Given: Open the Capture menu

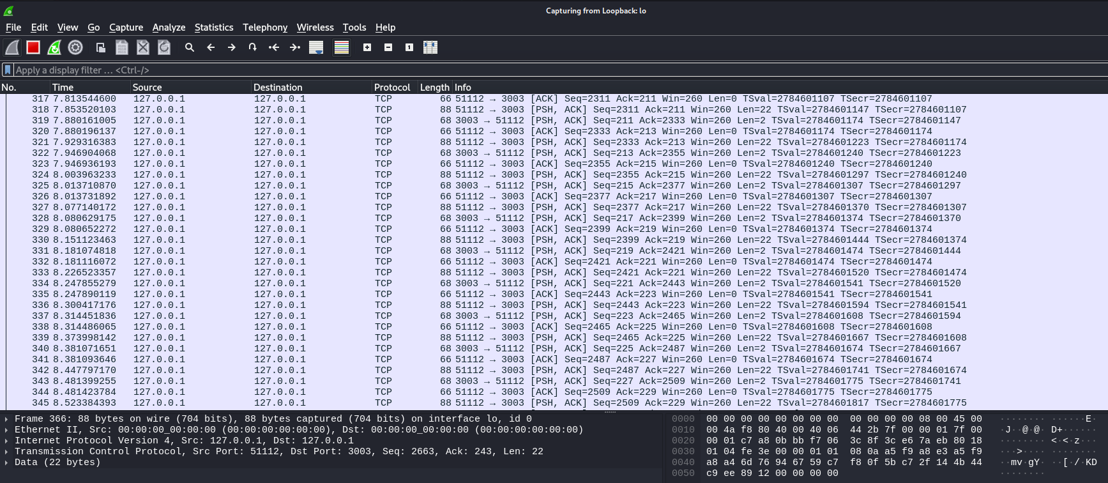Looking at the screenshot, I should (126, 27).
